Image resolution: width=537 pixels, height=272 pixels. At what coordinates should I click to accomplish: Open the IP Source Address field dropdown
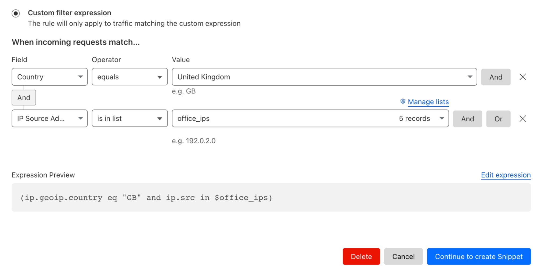(50, 118)
